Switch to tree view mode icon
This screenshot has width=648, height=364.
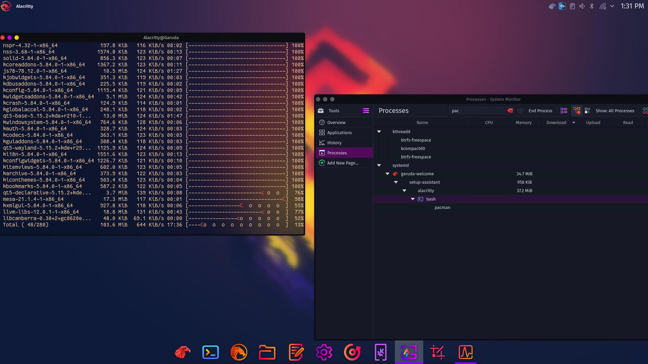click(x=576, y=111)
